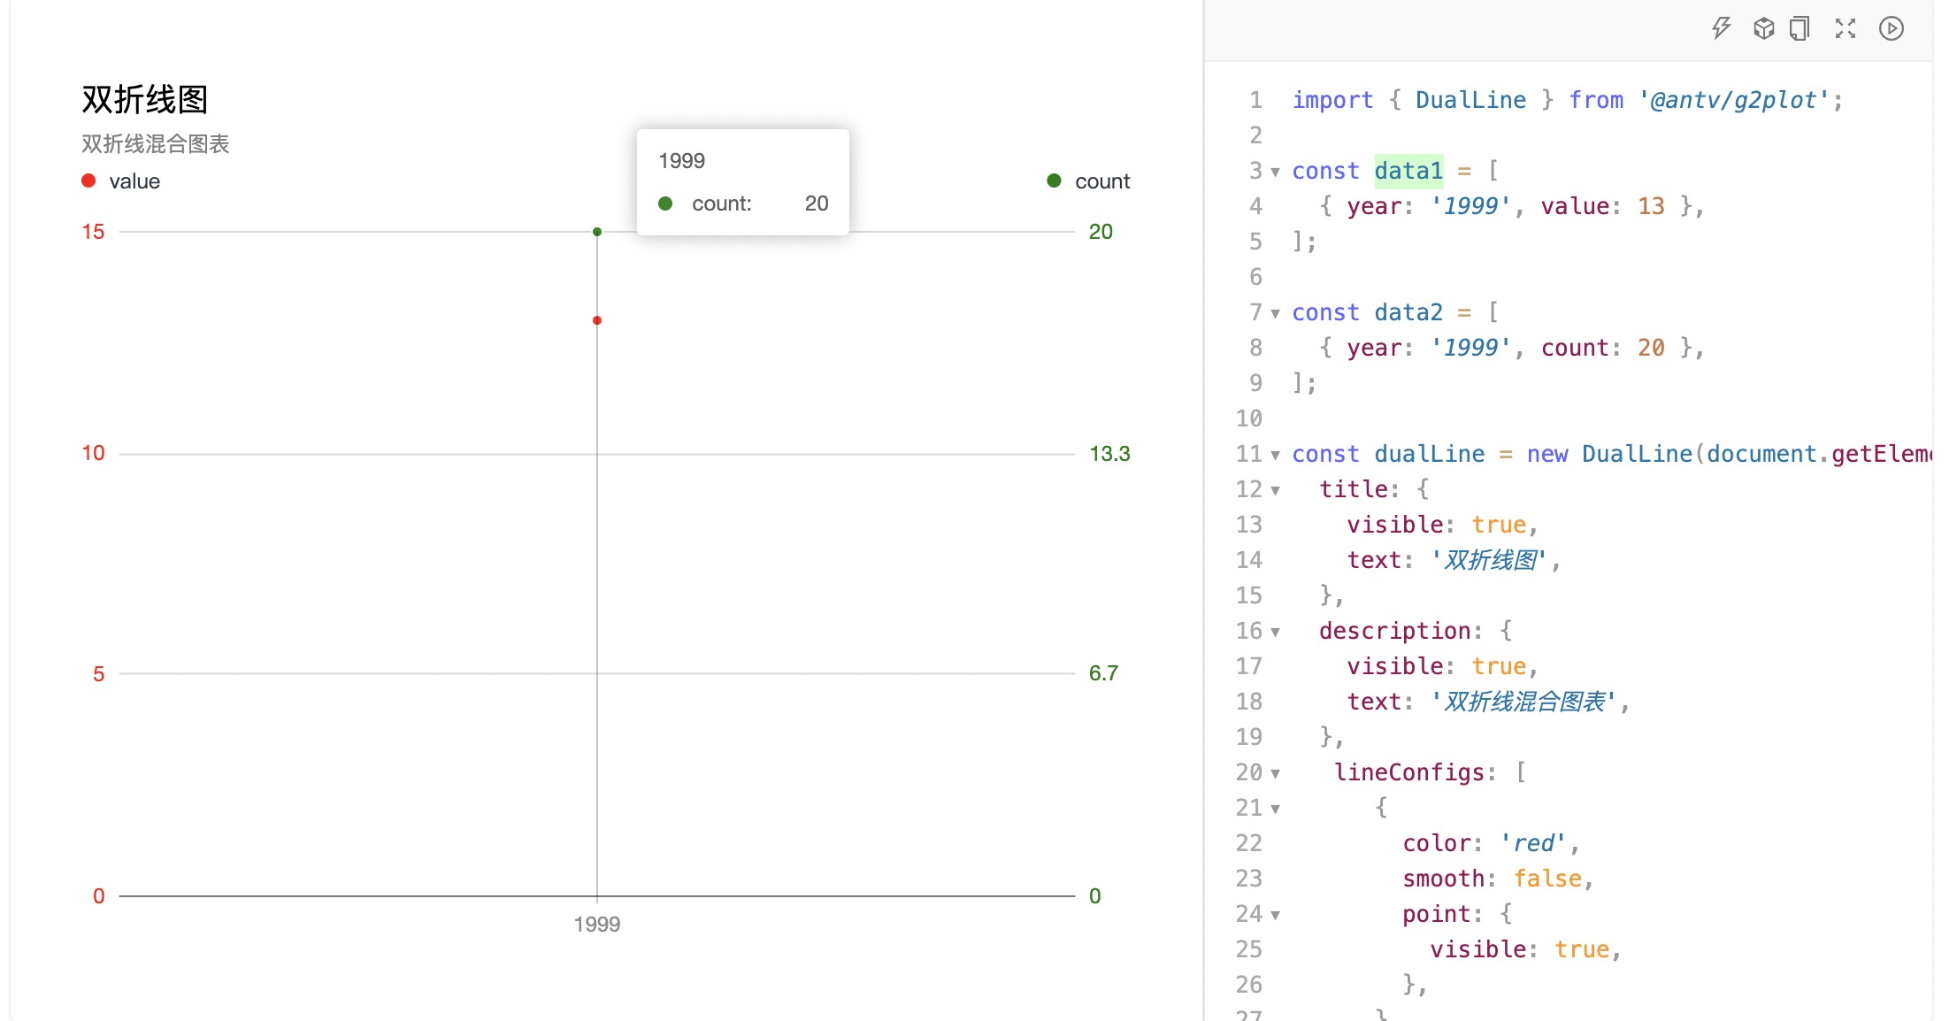The width and height of the screenshot is (1957, 1021).
Task: Collapse the title block fold arrow on line 12
Action: click(x=1276, y=490)
